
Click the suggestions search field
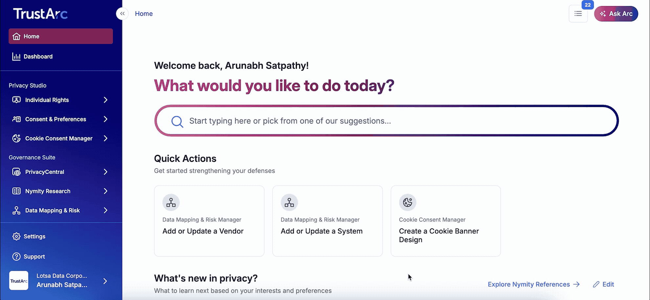387,120
